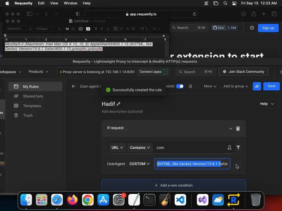This screenshot has width=282, height=211.
Task: Reload app.requestly.io page
Action: [x=194, y=14]
